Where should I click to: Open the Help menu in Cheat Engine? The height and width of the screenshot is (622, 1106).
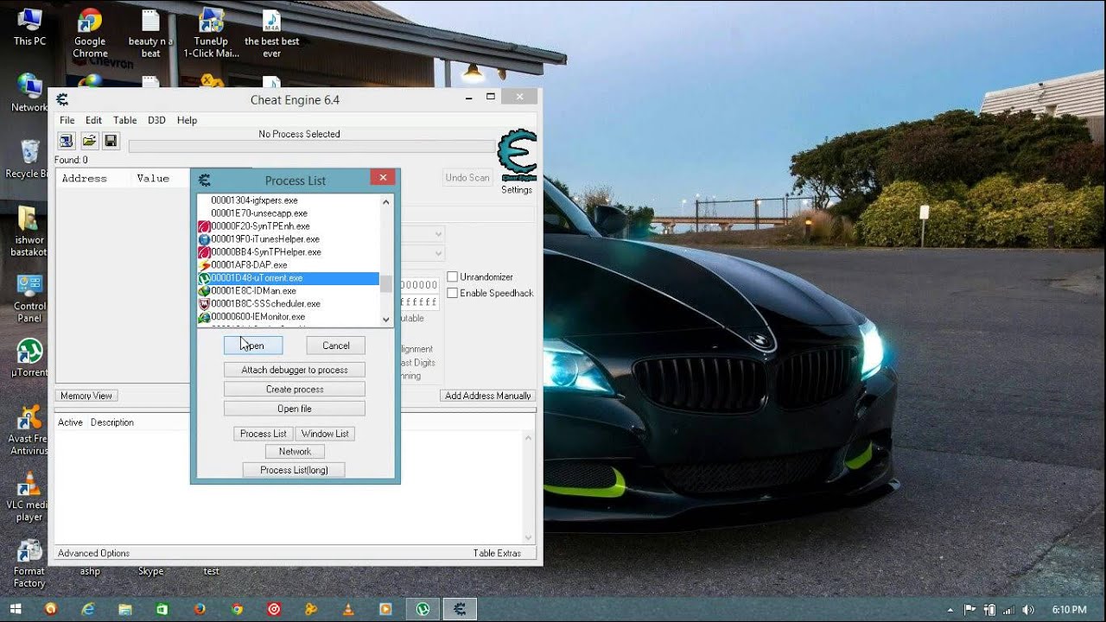click(187, 120)
